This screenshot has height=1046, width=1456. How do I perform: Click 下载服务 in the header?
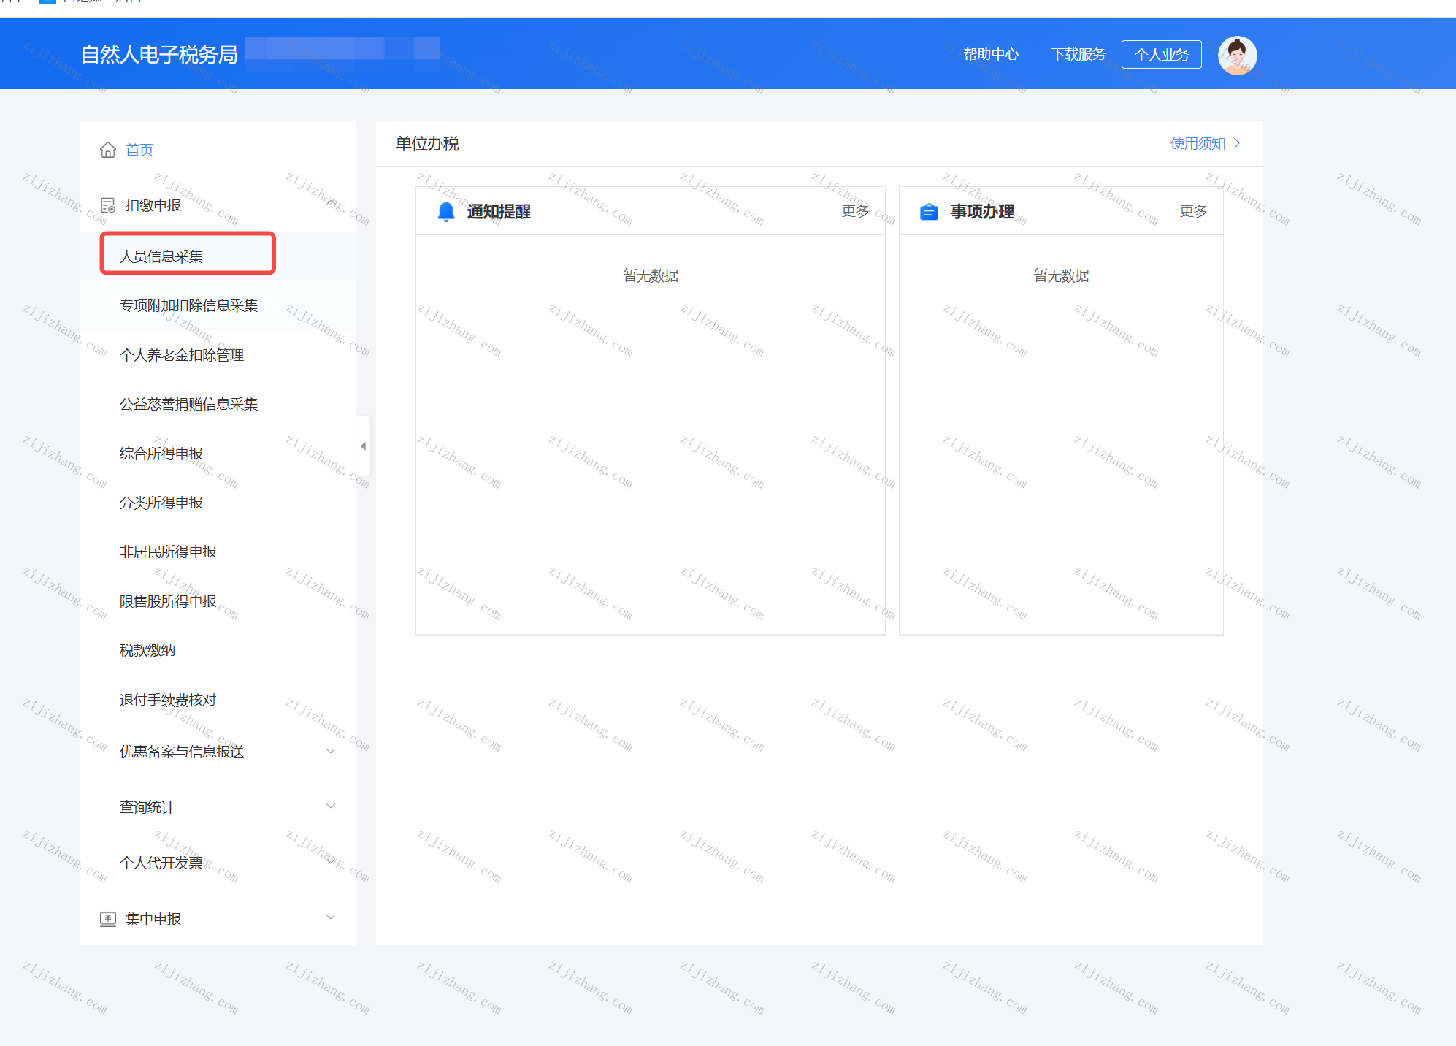click(1078, 54)
